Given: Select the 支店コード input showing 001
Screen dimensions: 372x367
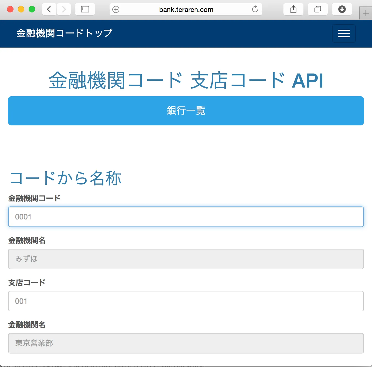Looking at the screenshot, I should click(x=186, y=301).
